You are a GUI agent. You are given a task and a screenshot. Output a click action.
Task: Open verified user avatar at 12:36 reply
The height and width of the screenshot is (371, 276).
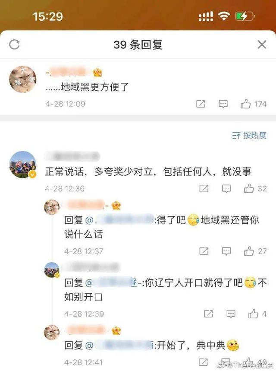23,165
